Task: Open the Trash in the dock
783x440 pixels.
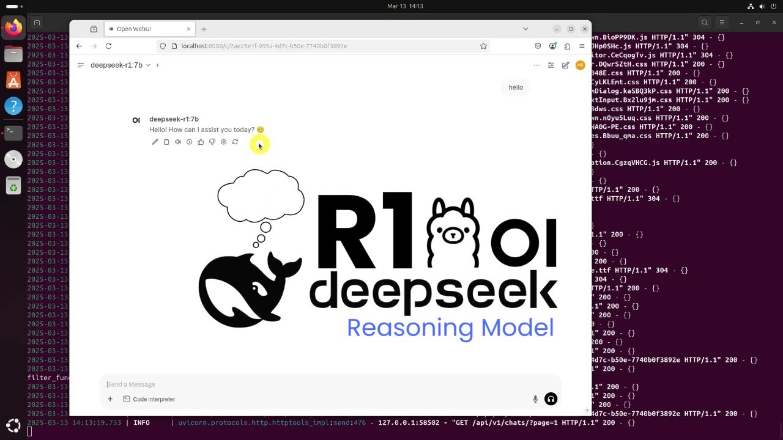Action: (13, 185)
